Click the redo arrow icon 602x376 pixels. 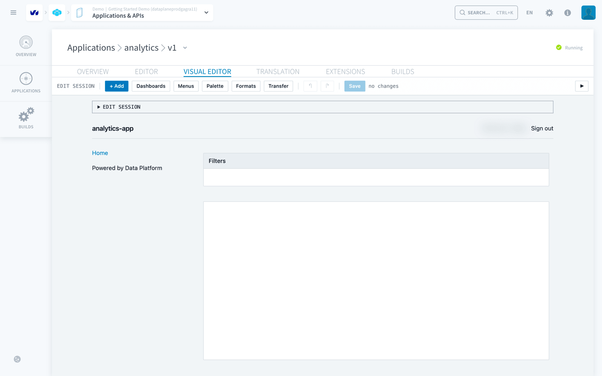point(327,86)
